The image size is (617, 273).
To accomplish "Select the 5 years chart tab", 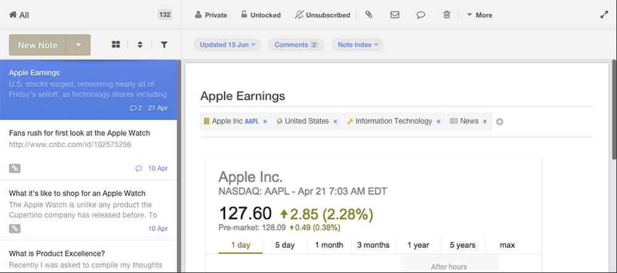I will tap(462, 245).
